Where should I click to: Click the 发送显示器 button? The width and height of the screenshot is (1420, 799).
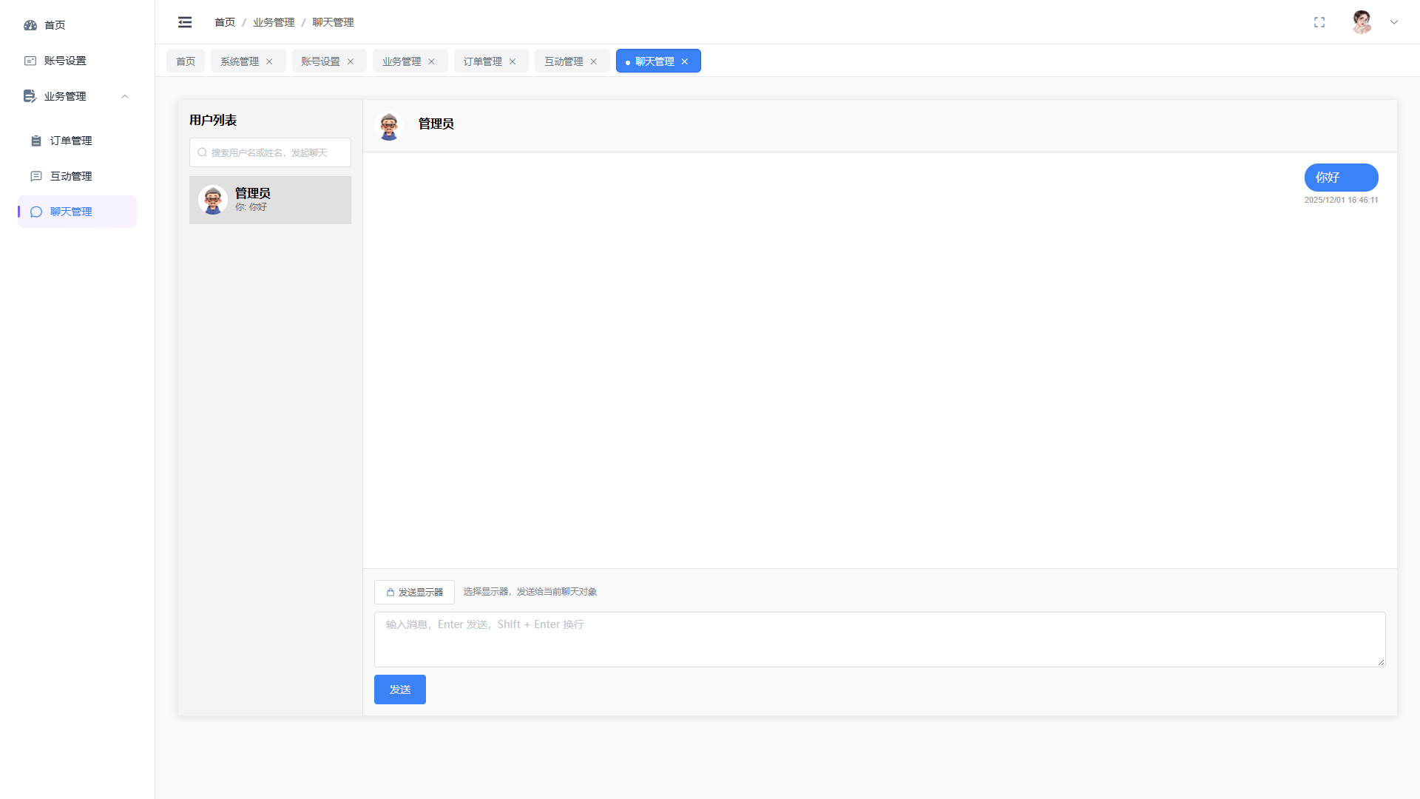tap(414, 592)
